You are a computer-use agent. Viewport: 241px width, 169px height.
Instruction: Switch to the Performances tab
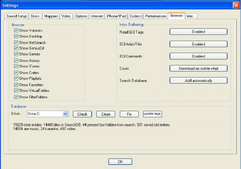tap(155, 16)
